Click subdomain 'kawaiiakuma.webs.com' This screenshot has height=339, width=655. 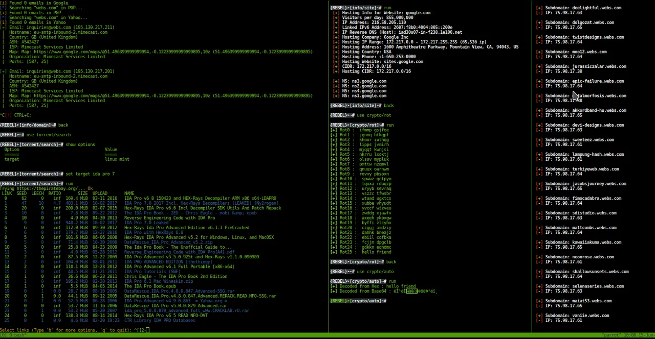[583, 243]
